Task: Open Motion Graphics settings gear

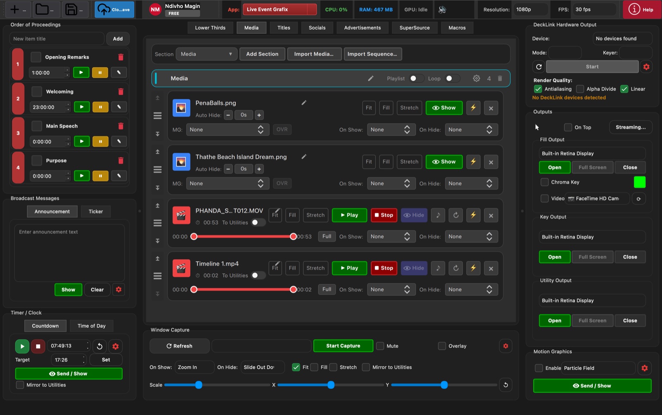Action: (x=645, y=368)
